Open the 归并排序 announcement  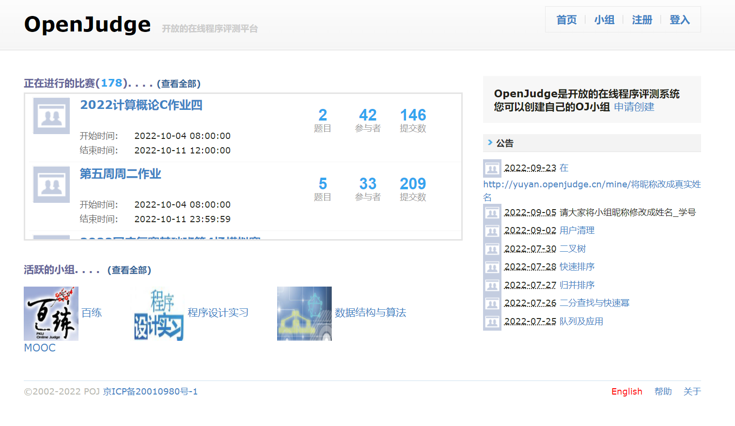(x=577, y=285)
